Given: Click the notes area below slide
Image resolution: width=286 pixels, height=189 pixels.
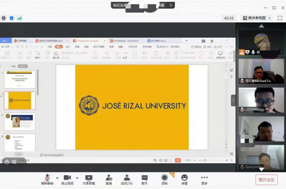Looking at the screenshot, I should pyautogui.click(x=52, y=155).
